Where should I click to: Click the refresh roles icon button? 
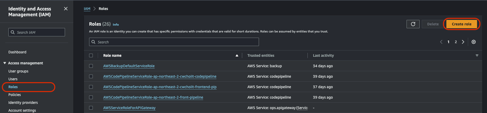click(413, 24)
